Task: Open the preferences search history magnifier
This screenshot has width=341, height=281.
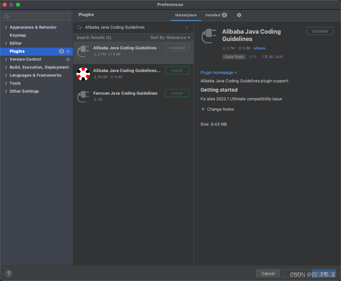Action: [7, 17]
